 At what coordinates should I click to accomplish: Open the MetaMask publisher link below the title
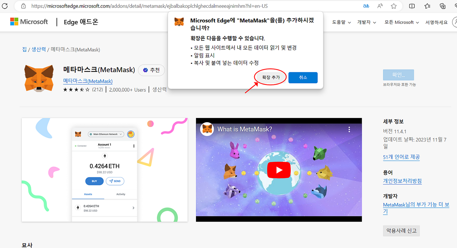point(88,81)
